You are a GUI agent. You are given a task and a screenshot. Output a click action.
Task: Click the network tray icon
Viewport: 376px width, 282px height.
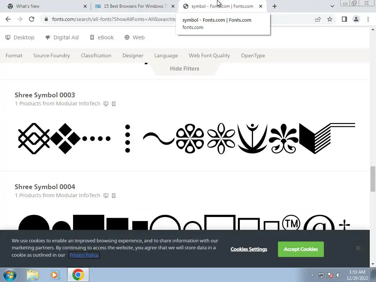tap(321, 275)
